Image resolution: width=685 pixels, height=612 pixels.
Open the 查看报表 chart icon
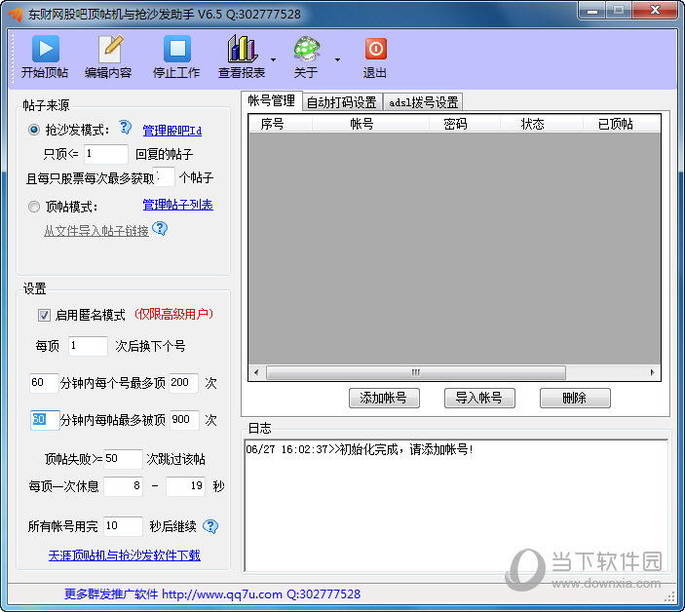242,49
